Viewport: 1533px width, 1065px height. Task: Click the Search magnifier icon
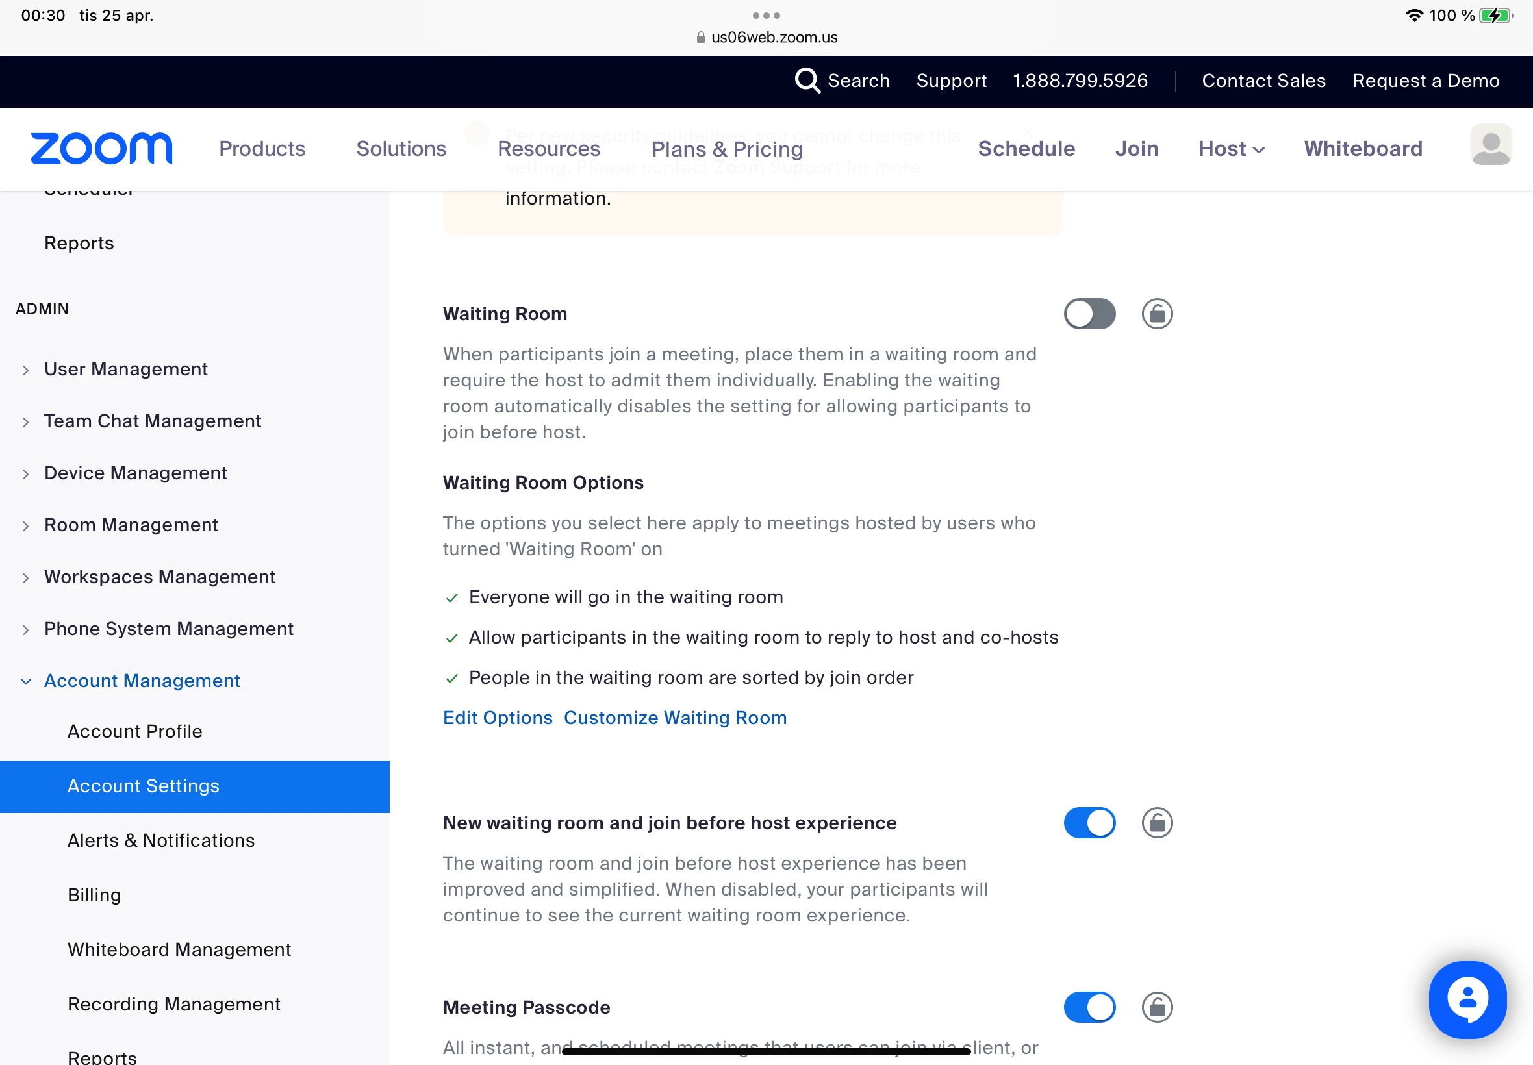(x=807, y=81)
